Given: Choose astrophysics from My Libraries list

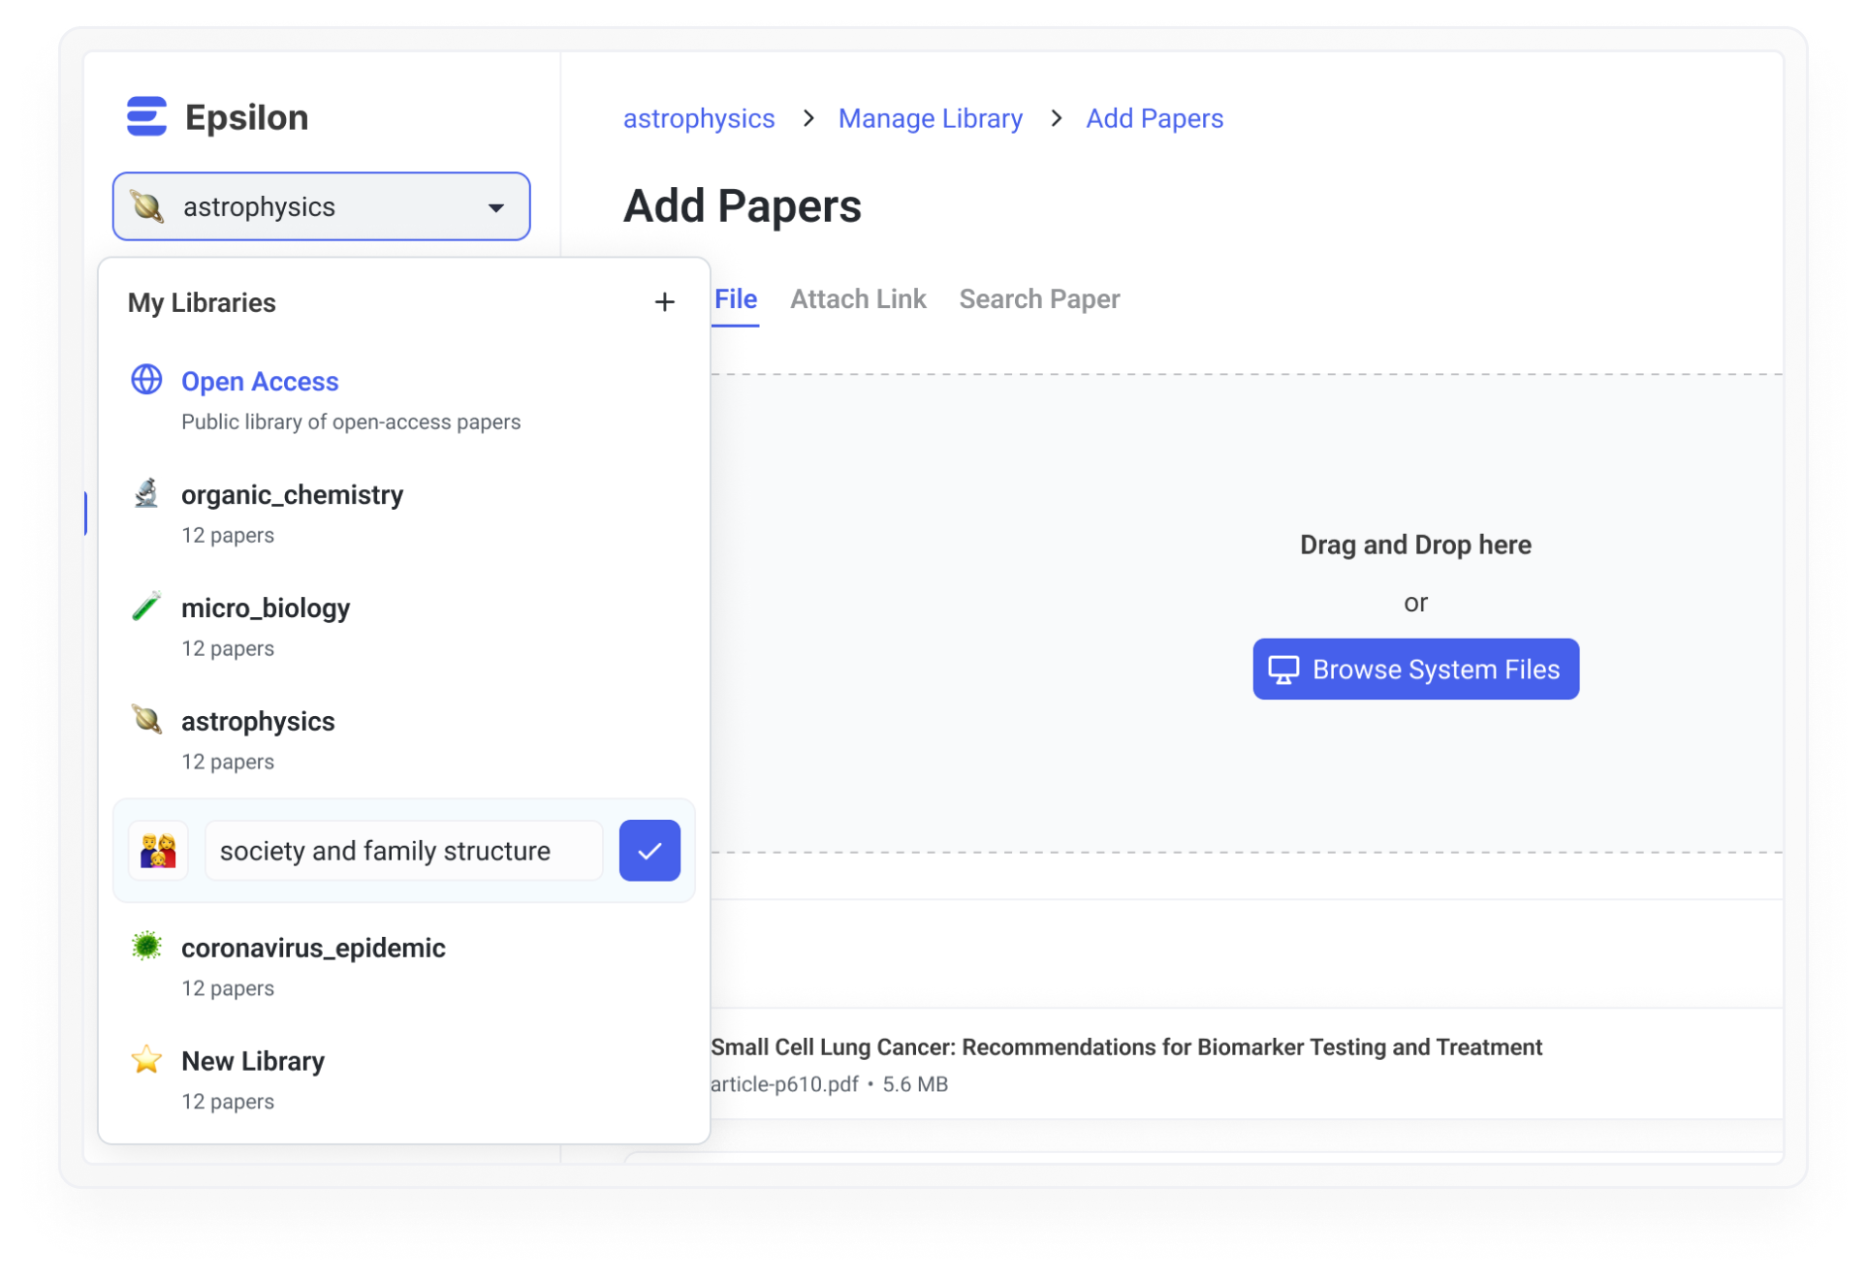Looking at the screenshot, I should tap(403, 739).
